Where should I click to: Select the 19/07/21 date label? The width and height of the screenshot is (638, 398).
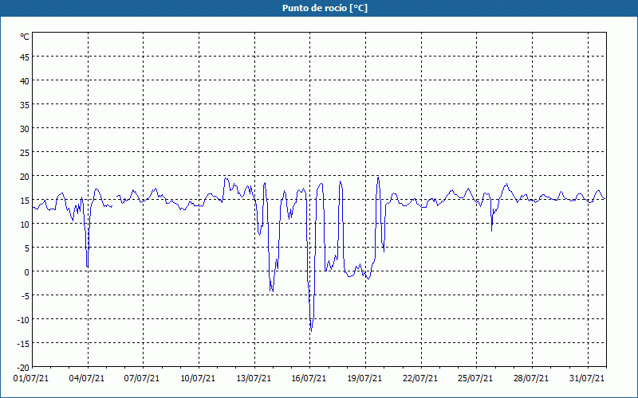364,378
